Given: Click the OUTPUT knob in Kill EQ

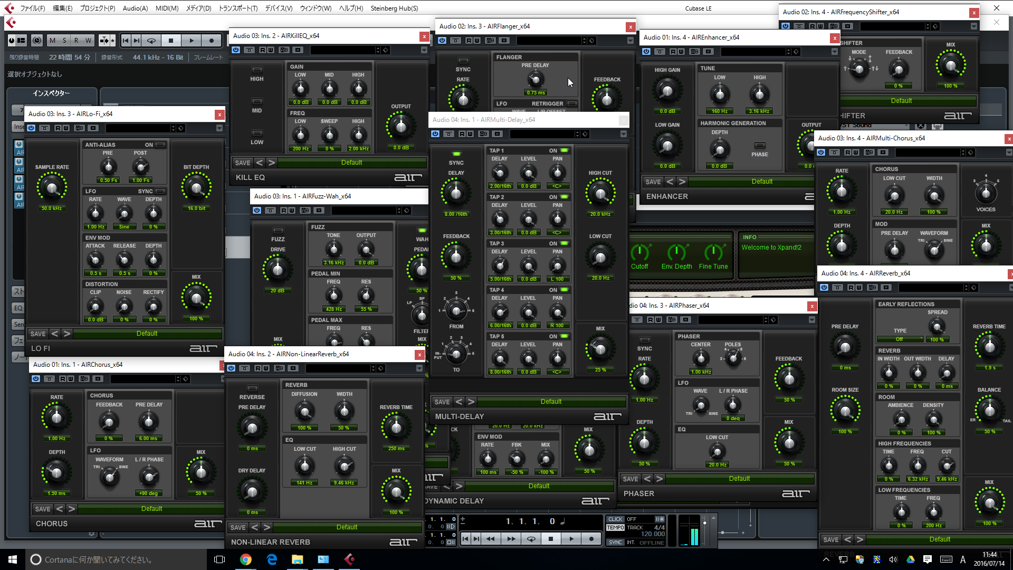Looking at the screenshot, I should pos(401,126).
